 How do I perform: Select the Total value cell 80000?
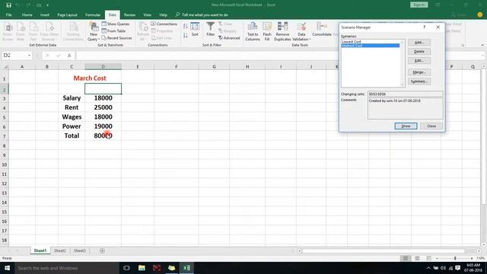[103, 135]
